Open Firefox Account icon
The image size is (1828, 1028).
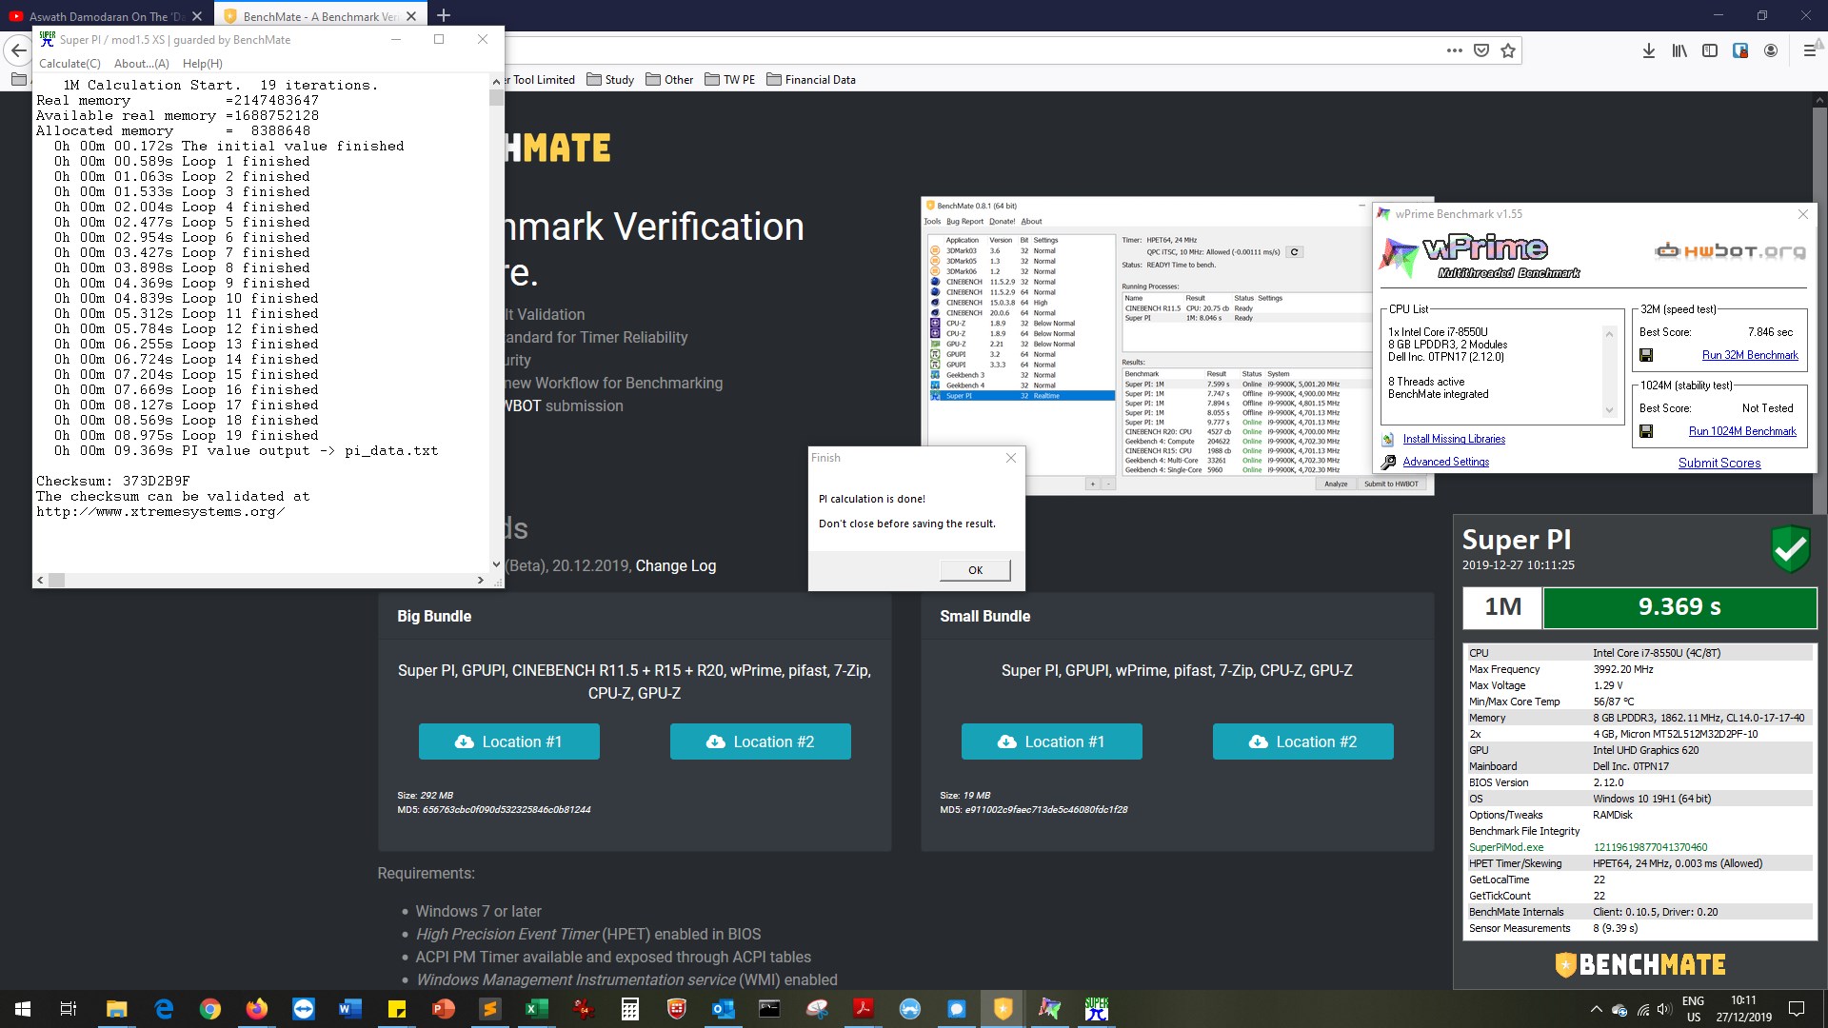coord(1771,50)
